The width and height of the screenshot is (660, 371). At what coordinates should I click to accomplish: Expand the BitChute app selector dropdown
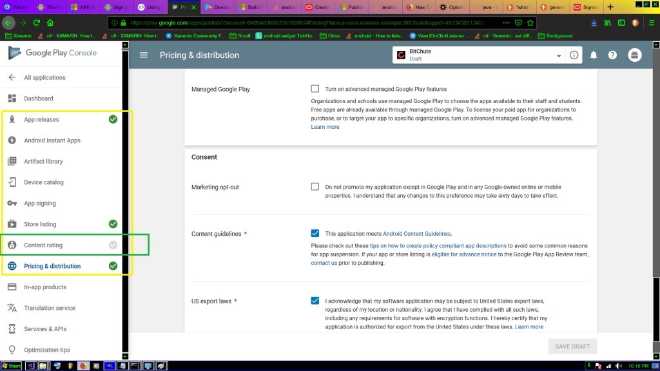click(558, 56)
